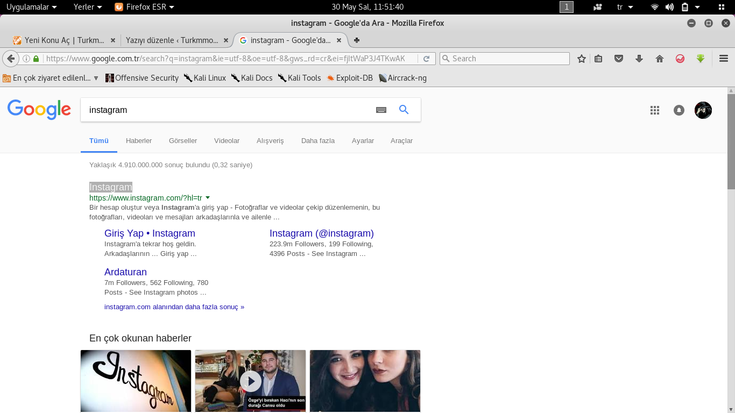
Task: Open the Offensive Security bookmark
Action: point(142,78)
